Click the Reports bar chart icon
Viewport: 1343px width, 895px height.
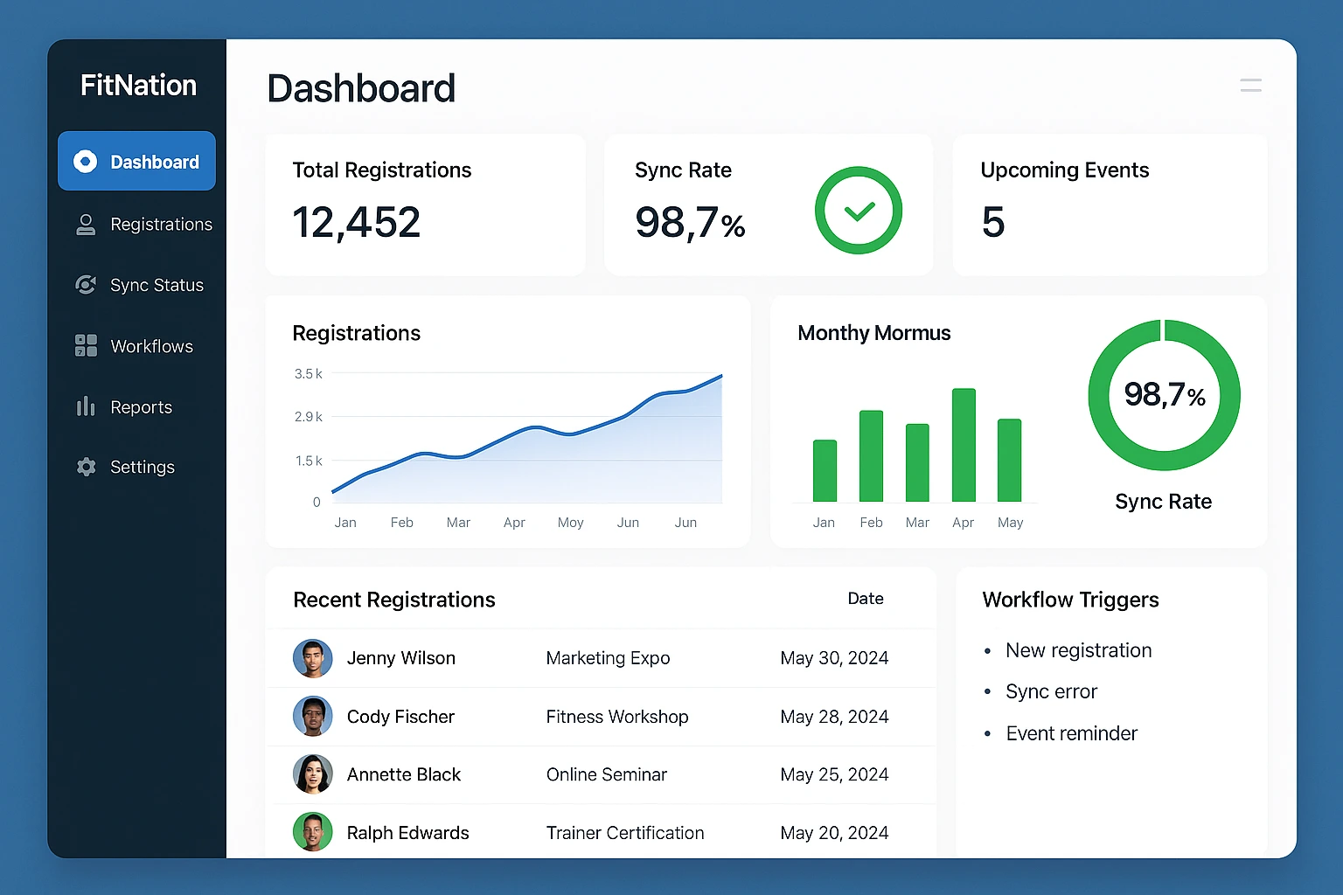coord(86,406)
